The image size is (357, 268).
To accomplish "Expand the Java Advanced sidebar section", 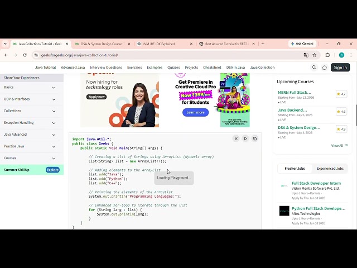I will pos(32,135).
